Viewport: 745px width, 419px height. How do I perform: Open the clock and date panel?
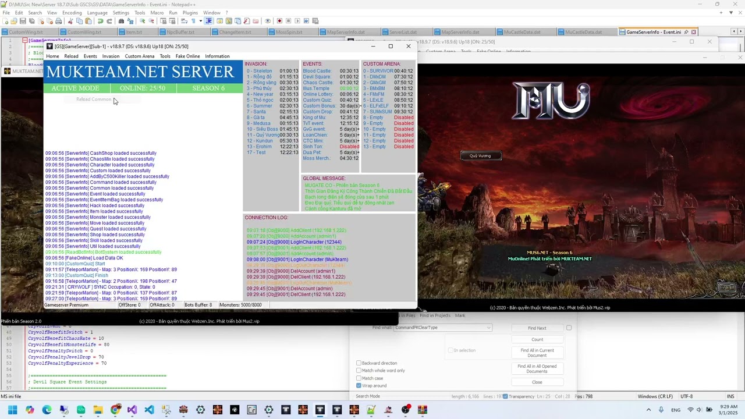(729, 410)
